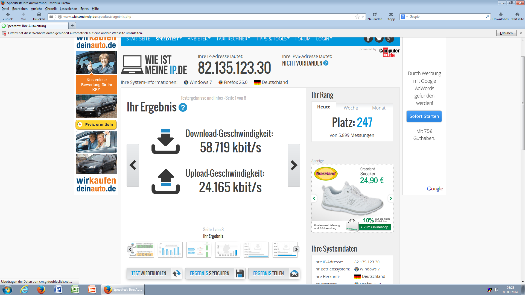Open Excel from the taskbar
Viewport: 525px width, 295px height.
[75, 290]
